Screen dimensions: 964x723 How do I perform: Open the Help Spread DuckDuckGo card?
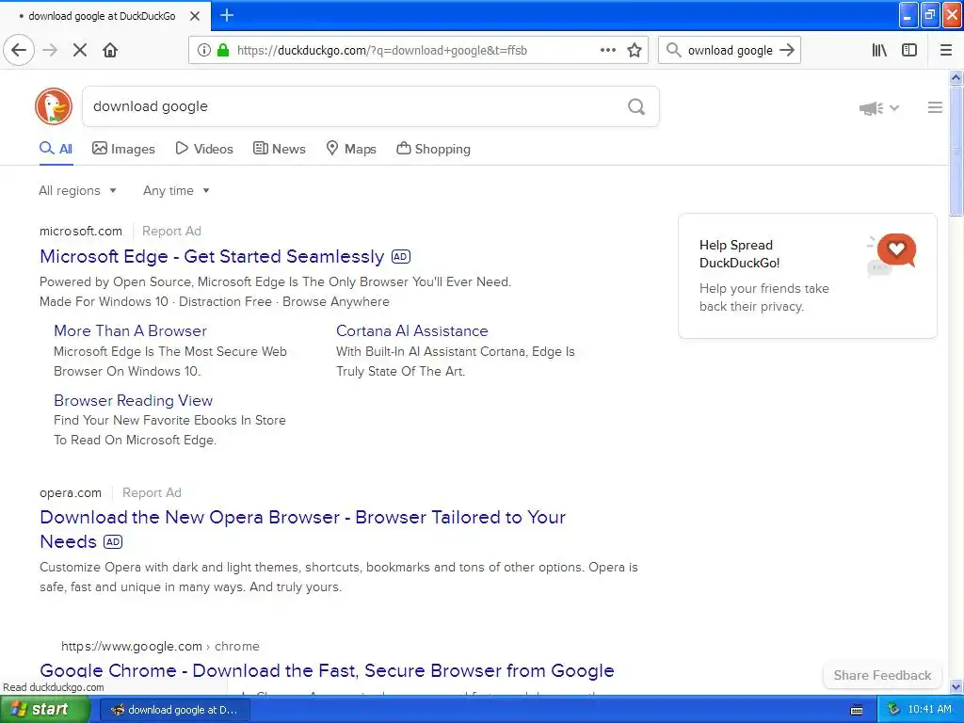point(807,276)
